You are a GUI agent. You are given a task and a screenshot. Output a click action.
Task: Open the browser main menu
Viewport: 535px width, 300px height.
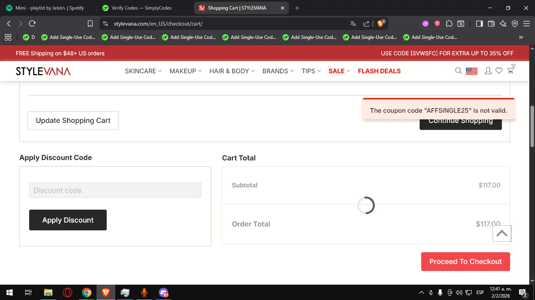[x=526, y=23]
